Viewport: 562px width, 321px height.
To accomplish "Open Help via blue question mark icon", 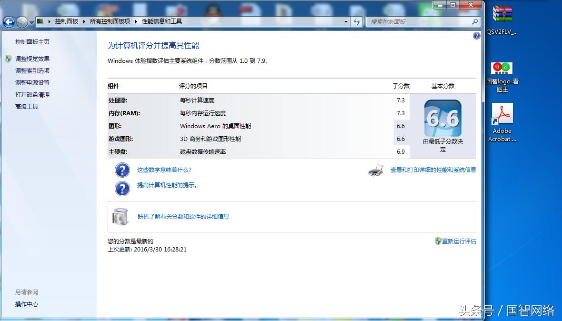I will click(x=477, y=35).
